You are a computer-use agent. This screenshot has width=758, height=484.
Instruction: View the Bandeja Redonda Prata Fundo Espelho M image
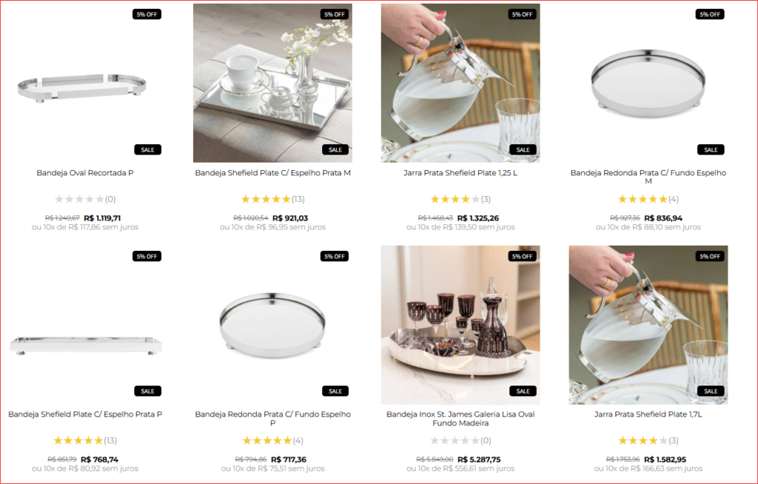pyautogui.click(x=648, y=83)
